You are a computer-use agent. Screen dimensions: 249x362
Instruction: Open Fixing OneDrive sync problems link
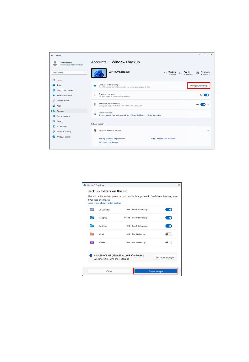(163, 139)
